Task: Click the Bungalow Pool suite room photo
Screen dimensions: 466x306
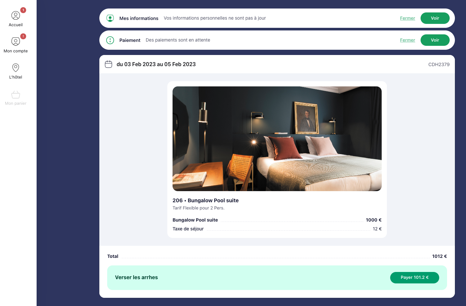Action: pos(277,139)
